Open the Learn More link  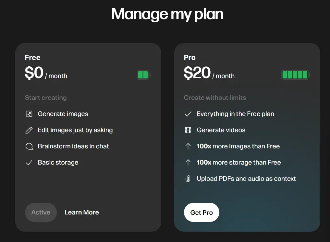tap(81, 212)
